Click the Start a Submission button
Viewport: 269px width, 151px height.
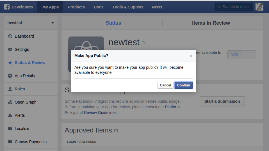click(222, 101)
